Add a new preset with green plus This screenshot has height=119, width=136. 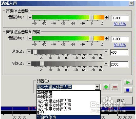[106, 87]
